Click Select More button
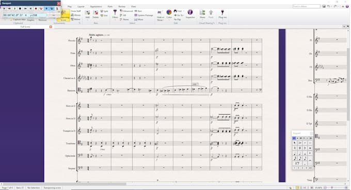 [139, 20]
